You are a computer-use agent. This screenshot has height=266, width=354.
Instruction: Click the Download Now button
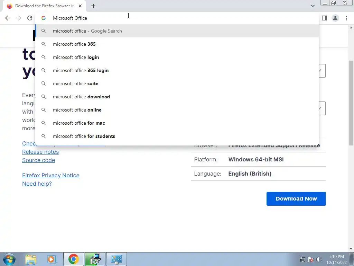[296, 198]
